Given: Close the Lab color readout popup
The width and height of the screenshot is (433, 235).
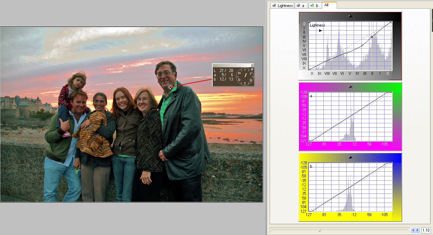Looking at the screenshot, I should coord(252,65).
